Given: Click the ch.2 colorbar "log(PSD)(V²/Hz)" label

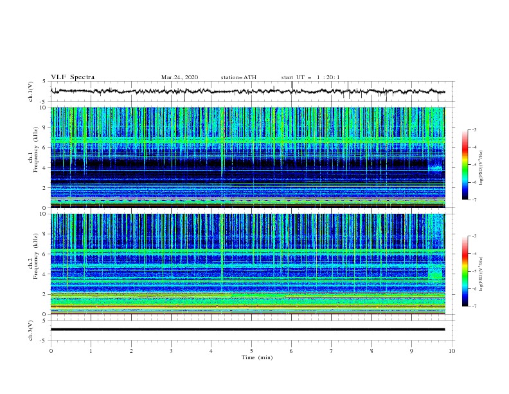Looking at the screenshot, I should click(482, 274).
